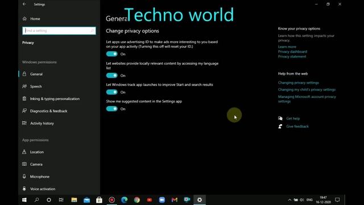Screen dimensions: 364x205
Task: Open Mail app from the taskbar
Action: [86, 200]
